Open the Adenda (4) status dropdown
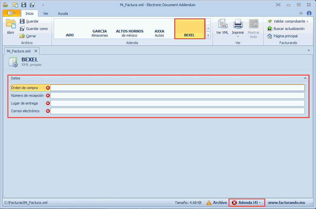316x209 pixels. click(x=247, y=203)
